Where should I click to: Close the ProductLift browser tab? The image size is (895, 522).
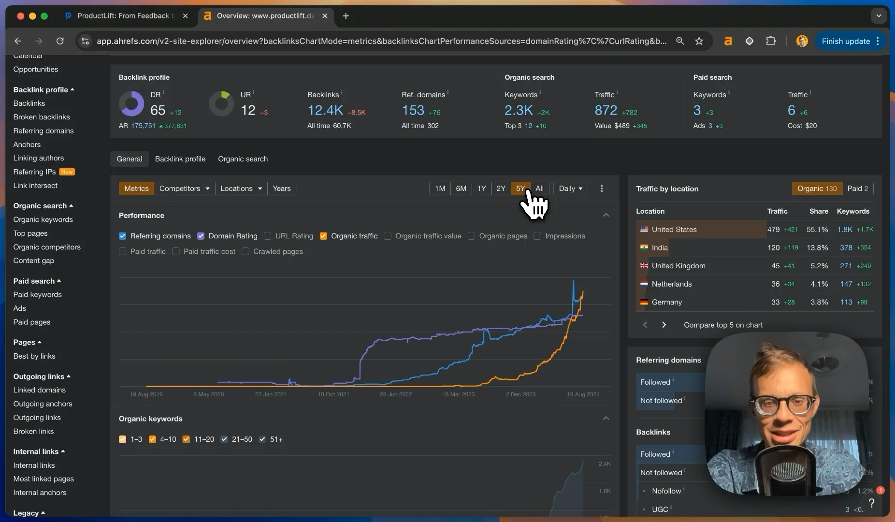point(185,16)
